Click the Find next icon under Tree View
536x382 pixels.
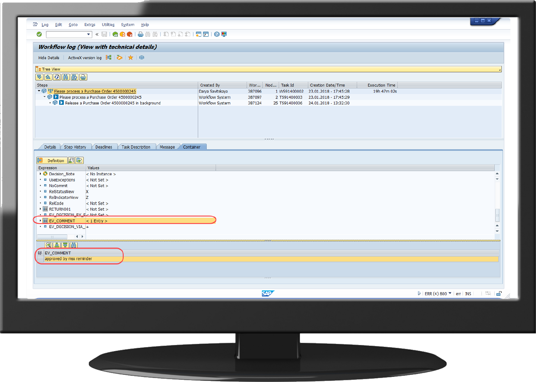point(74,77)
